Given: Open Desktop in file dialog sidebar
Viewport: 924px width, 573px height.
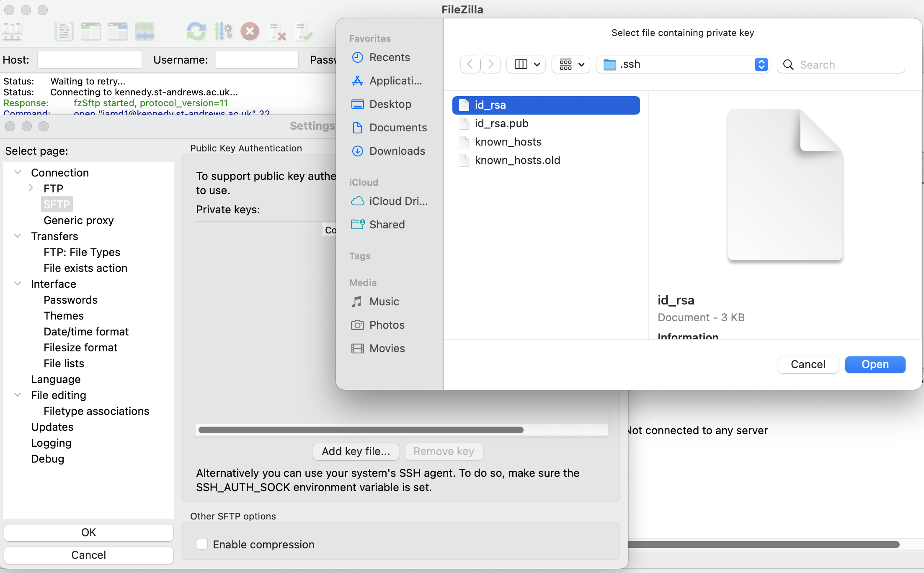Looking at the screenshot, I should point(390,104).
